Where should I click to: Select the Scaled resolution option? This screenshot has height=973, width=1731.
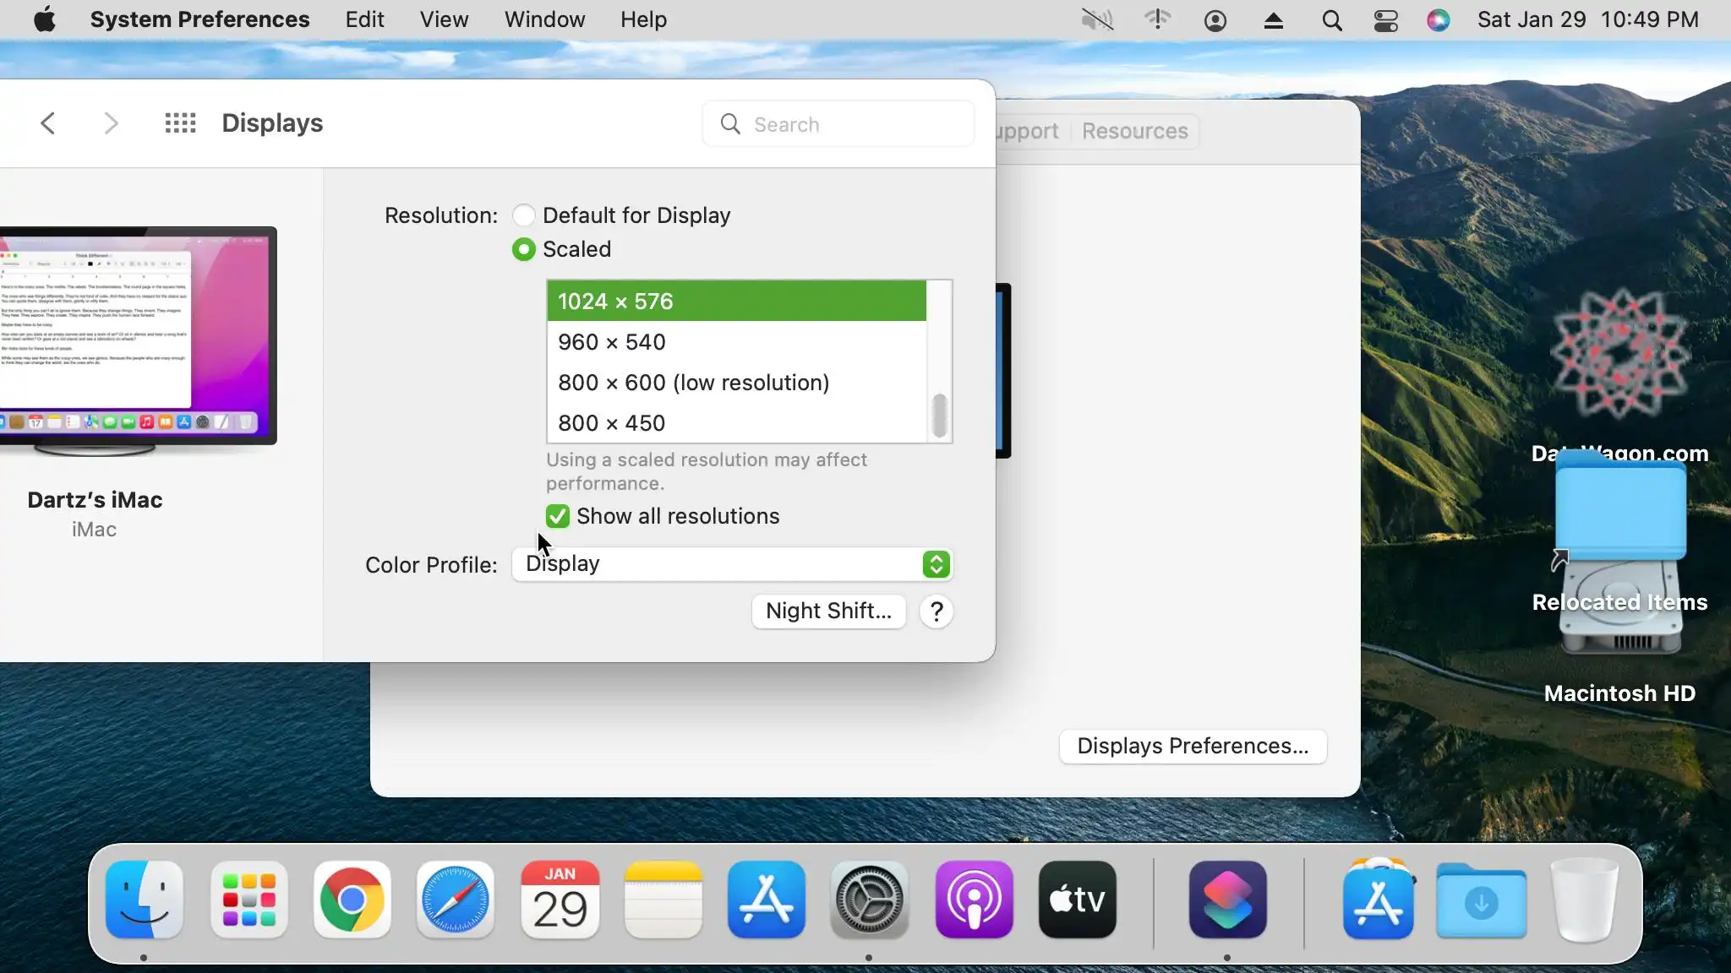click(x=524, y=249)
